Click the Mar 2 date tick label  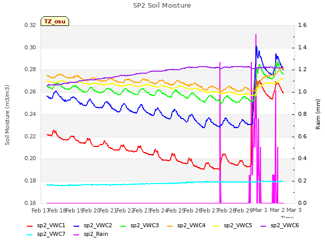[277, 210]
